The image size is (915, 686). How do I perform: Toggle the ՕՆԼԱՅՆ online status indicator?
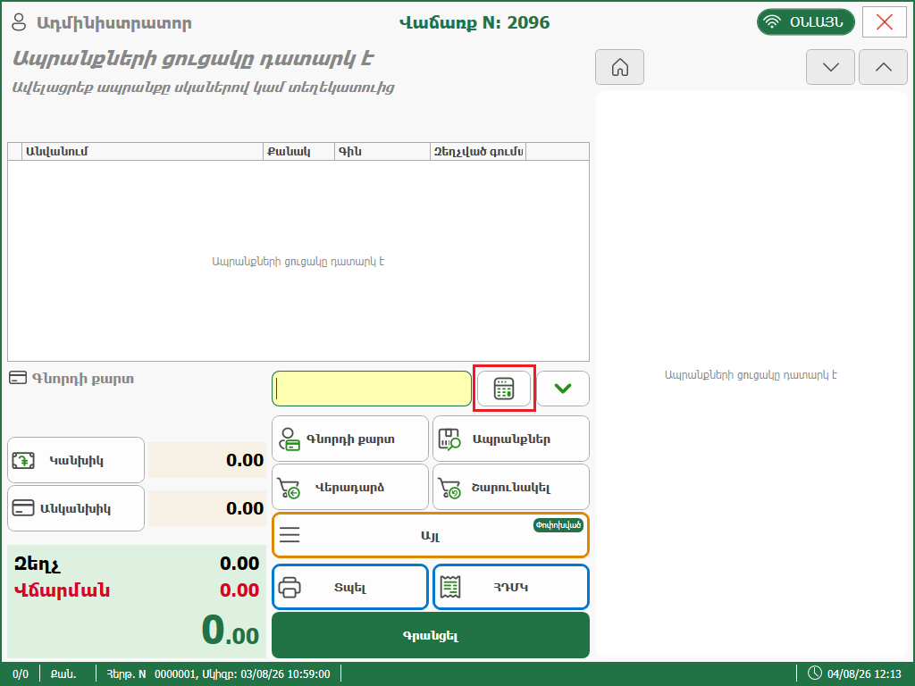click(806, 22)
